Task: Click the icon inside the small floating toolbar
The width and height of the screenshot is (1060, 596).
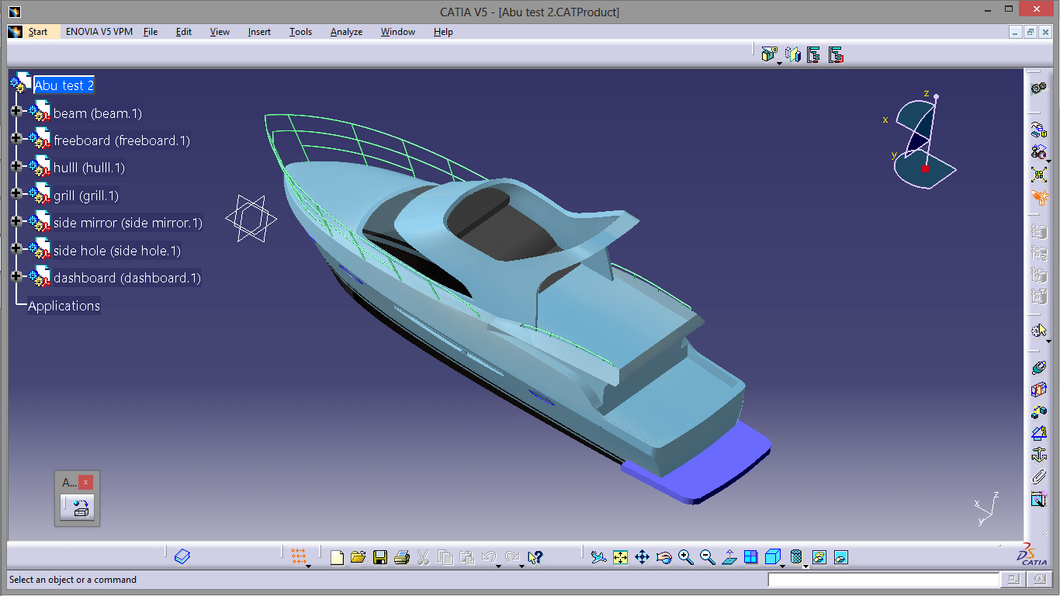Action: click(x=81, y=508)
